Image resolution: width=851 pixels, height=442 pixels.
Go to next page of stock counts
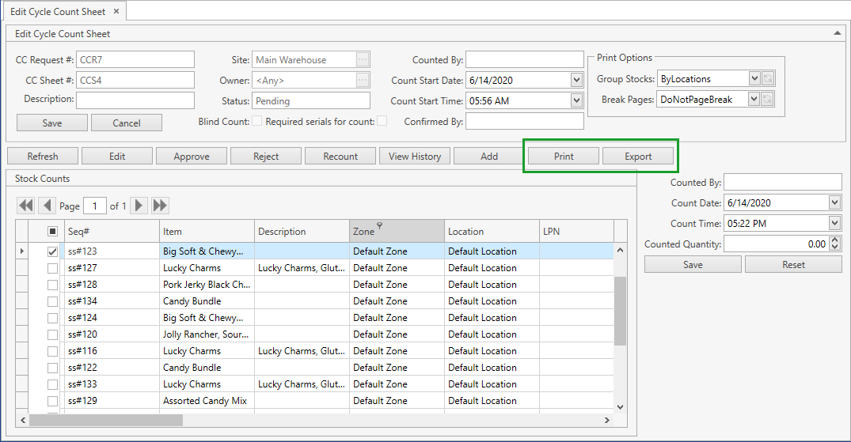click(139, 206)
